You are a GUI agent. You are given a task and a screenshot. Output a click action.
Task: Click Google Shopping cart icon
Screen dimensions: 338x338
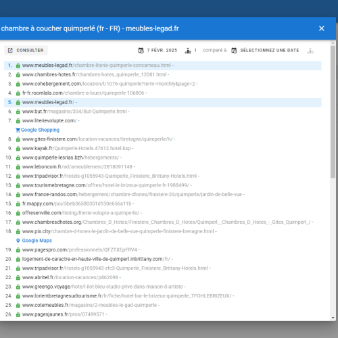coord(18,130)
